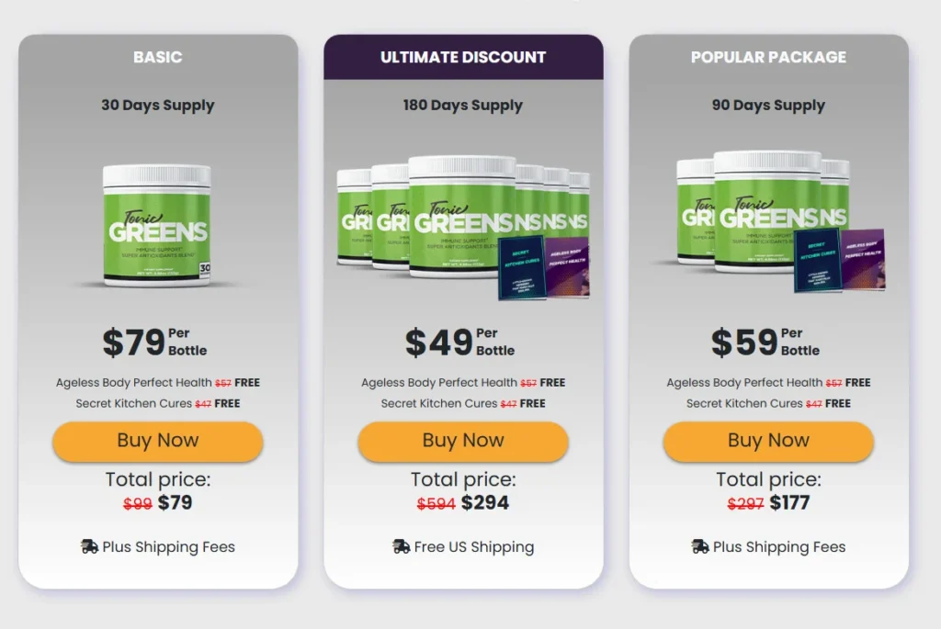Click the Free US Shipping label

(472, 546)
